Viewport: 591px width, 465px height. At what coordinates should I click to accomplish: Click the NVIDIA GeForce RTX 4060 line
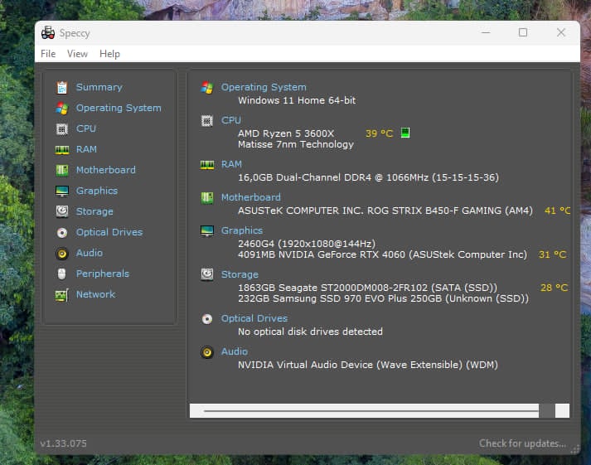pyautogui.click(x=382, y=254)
